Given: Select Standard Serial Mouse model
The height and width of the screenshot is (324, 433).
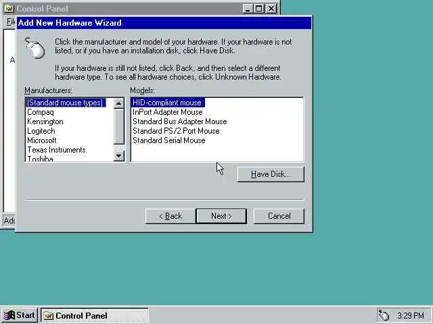Looking at the screenshot, I should (168, 140).
